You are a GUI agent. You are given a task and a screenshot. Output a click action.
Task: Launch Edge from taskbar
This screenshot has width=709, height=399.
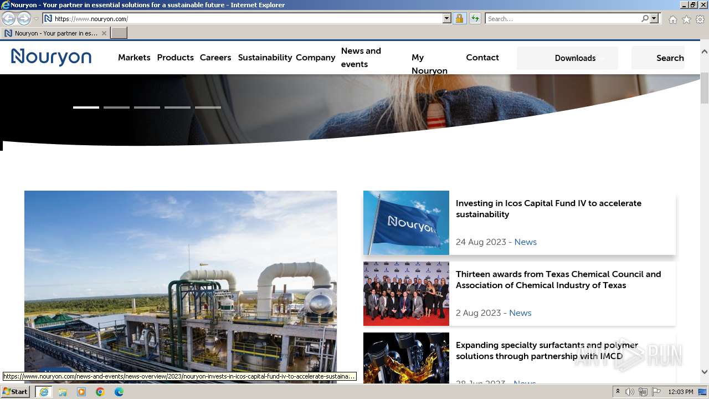coord(119,392)
